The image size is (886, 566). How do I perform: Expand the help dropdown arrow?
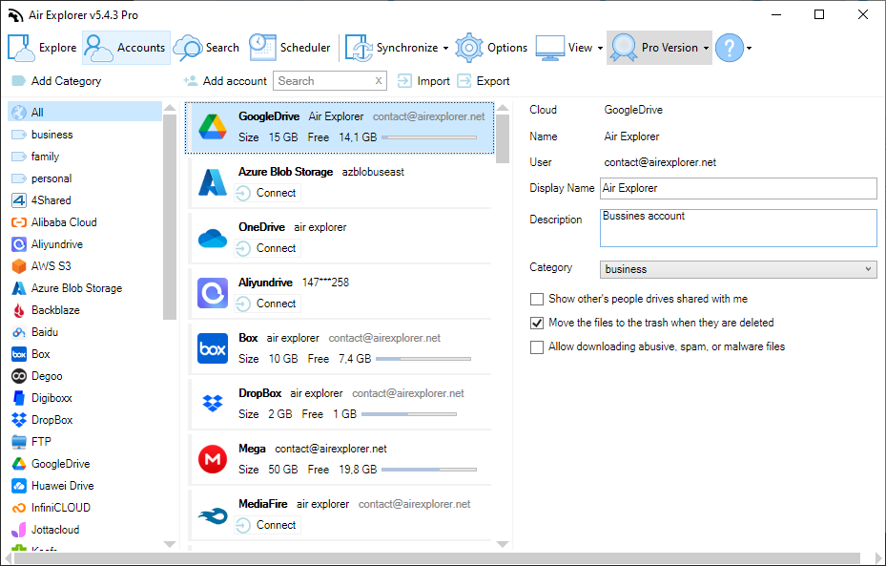[750, 48]
